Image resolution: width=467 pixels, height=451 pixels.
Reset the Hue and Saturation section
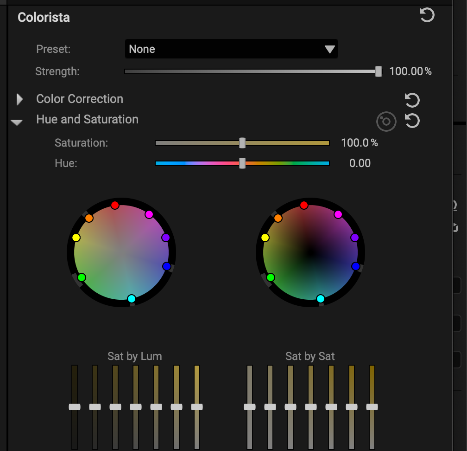[x=412, y=121]
